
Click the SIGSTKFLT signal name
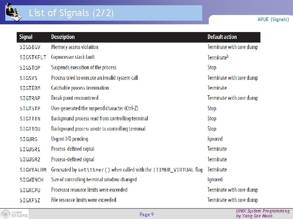tap(33, 57)
